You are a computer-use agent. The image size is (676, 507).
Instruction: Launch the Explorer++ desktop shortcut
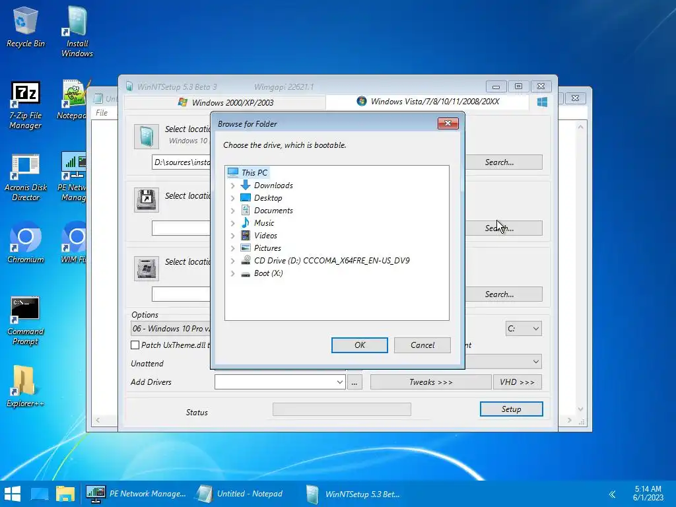pyautogui.click(x=26, y=386)
